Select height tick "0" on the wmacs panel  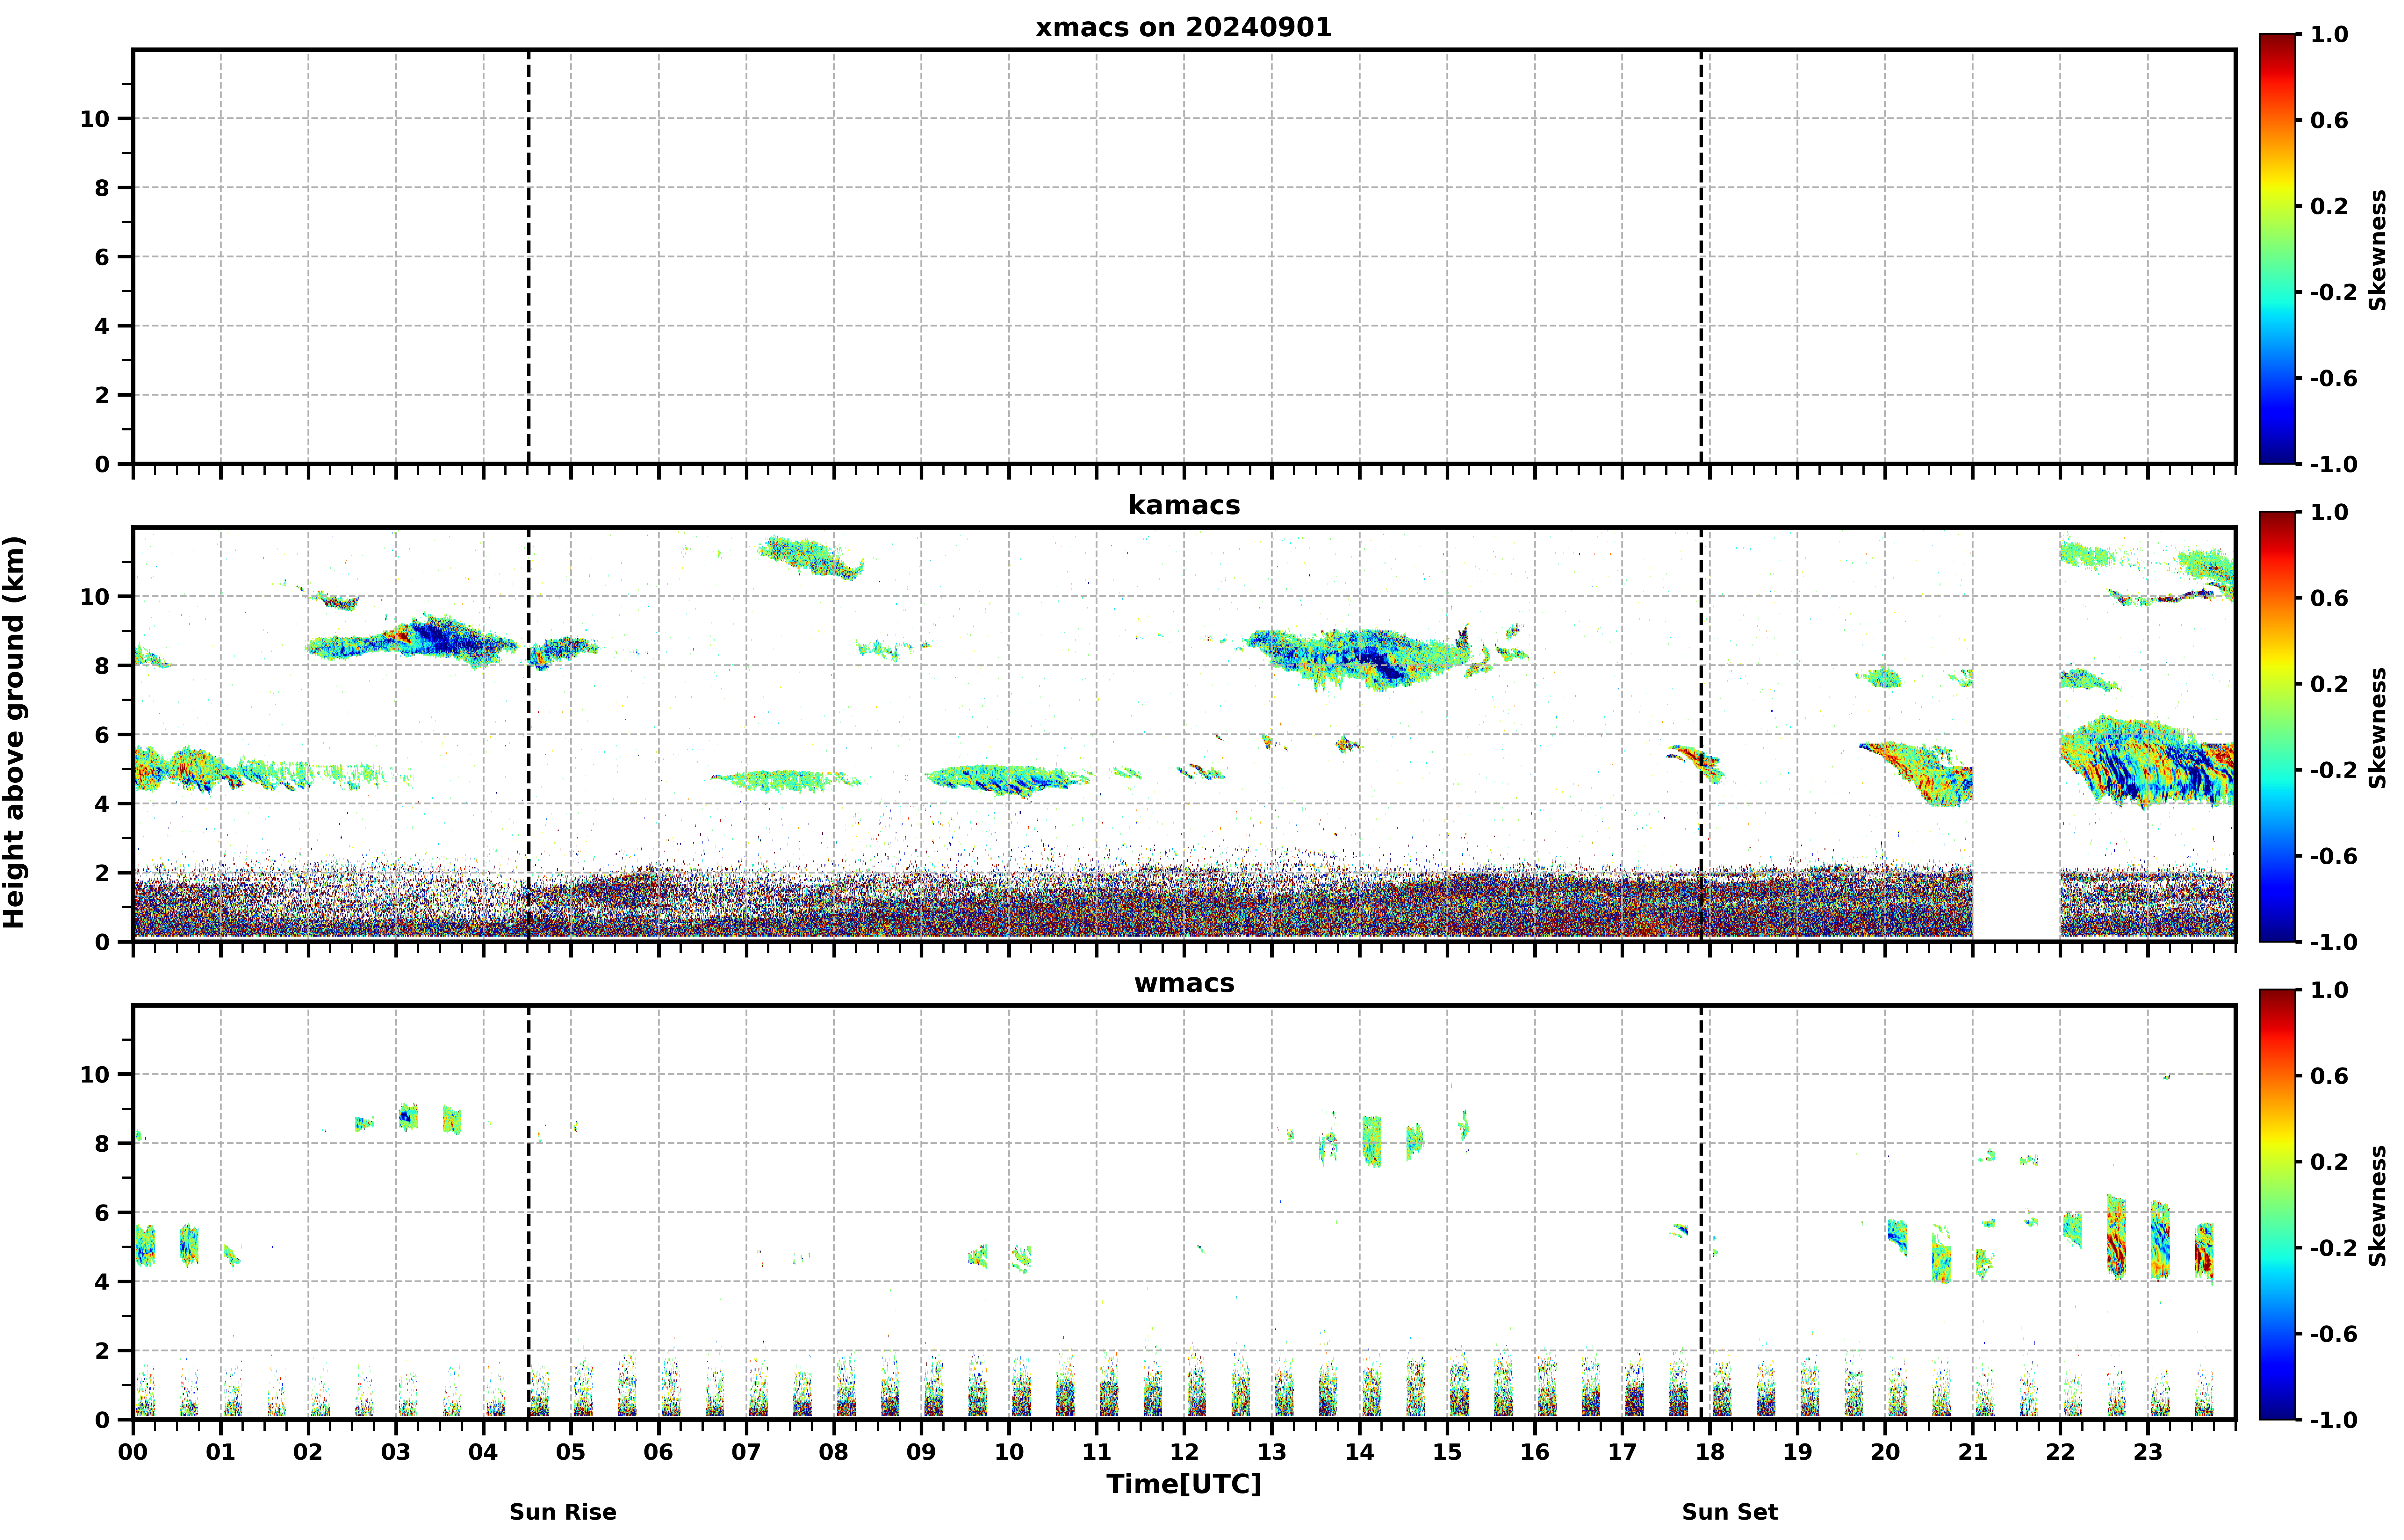point(102,1420)
